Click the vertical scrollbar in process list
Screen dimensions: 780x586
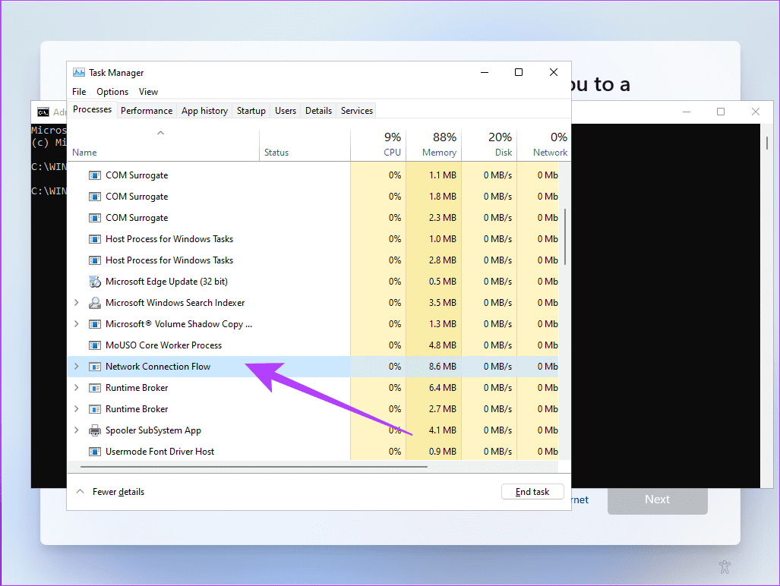[565, 237]
